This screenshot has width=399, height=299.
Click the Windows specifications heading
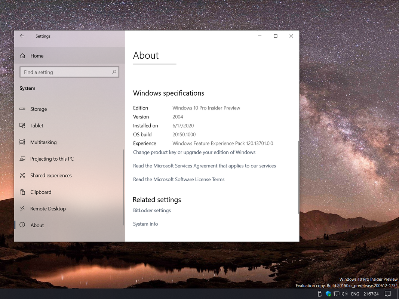click(168, 93)
